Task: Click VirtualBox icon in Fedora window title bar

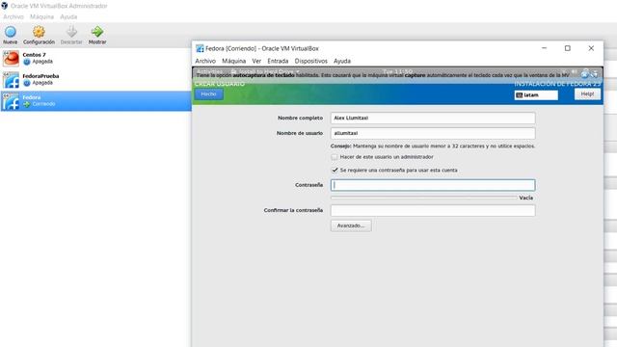Action: click(200, 48)
